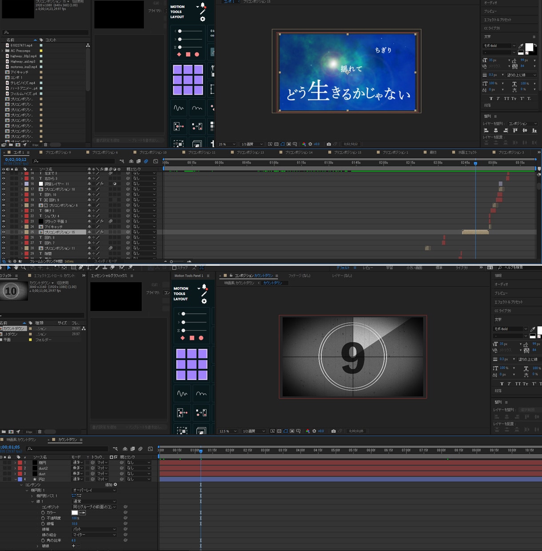Click the trash icon in upper Project panel

pos(45,145)
